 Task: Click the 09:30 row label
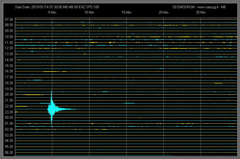(9, 31)
